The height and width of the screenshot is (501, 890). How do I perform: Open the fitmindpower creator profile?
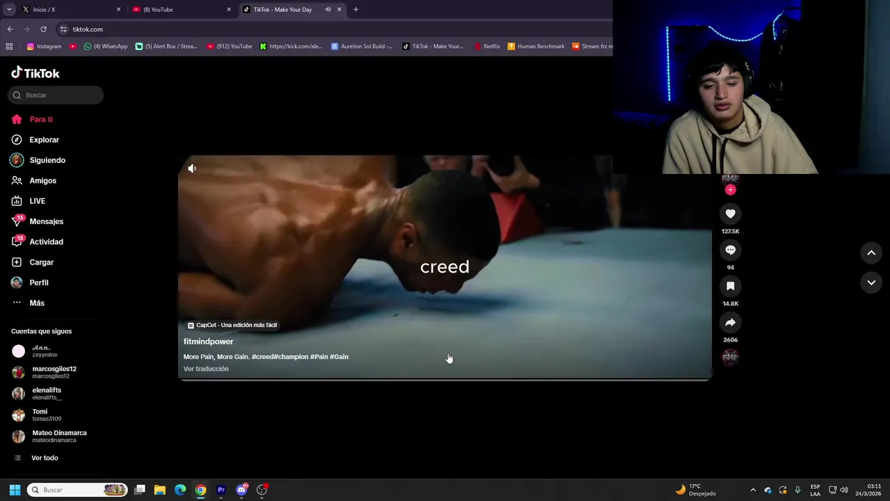[x=209, y=342]
